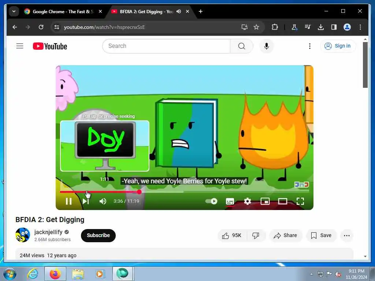375x281 pixels.
Task: Switch to theater mode
Action: (283, 201)
